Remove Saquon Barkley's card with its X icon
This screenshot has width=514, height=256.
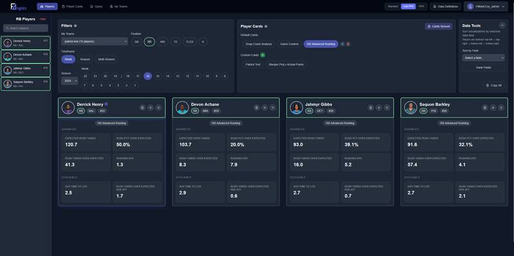501,107
